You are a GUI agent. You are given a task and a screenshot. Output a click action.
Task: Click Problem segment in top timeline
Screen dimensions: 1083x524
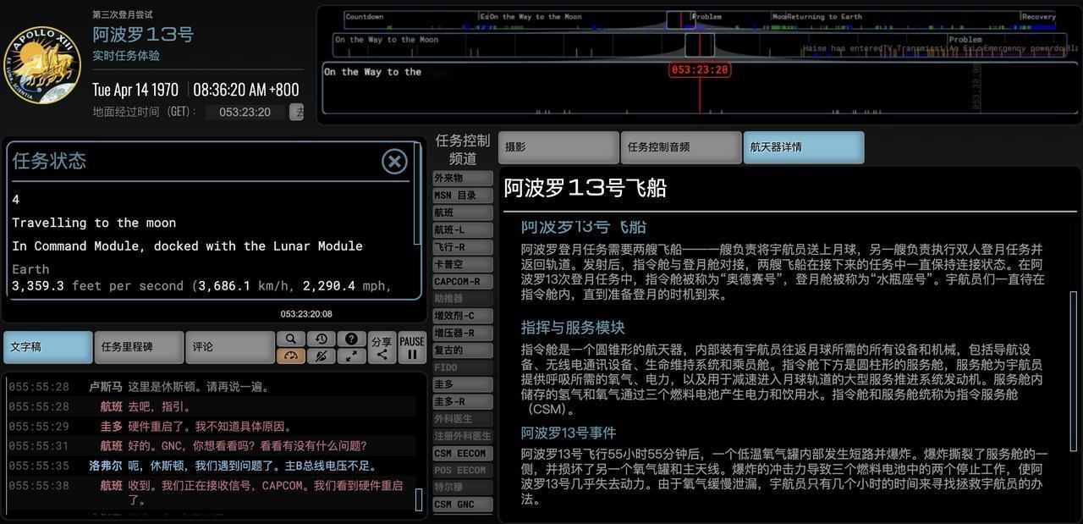click(707, 16)
